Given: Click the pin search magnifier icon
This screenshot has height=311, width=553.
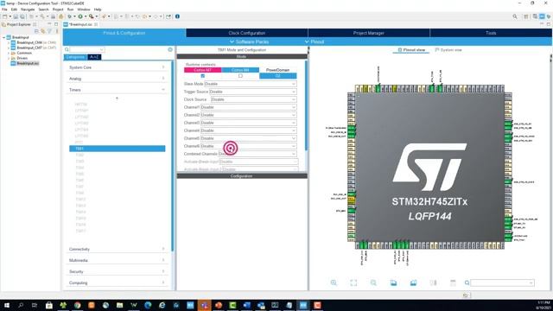Looking at the screenshot, I should click(x=467, y=282).
